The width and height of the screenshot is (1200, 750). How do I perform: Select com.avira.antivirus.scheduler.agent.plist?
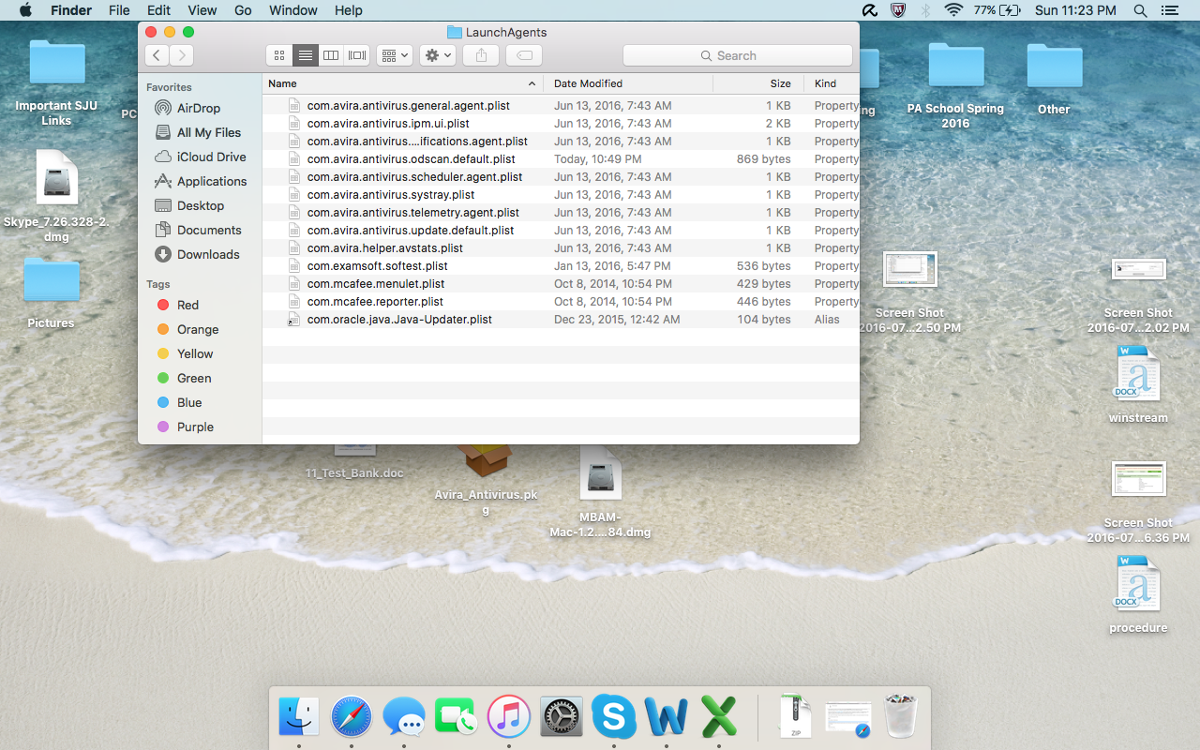coord(561,177)
